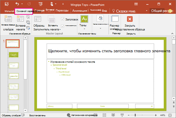Screen dimensions: 176x118
Task: Select slide master thumbnail 1
Action: pyautogui.click(x=13, y=44)
